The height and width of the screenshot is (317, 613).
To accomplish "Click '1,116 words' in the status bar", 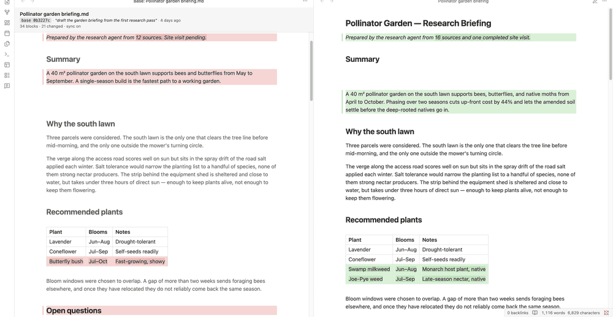I will 553,313.
